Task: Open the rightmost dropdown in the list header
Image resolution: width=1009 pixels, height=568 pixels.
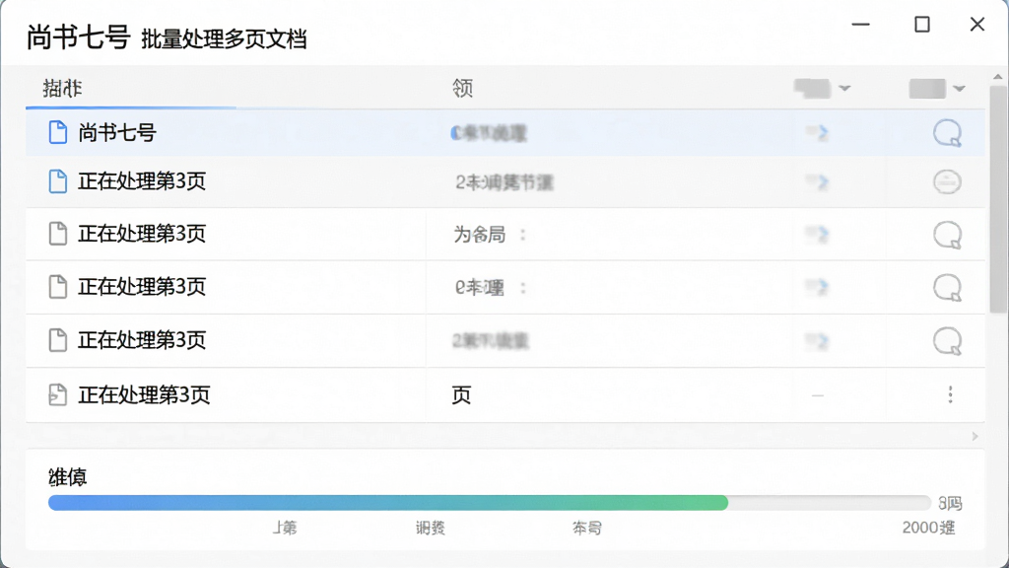Action: coord(937,88)
